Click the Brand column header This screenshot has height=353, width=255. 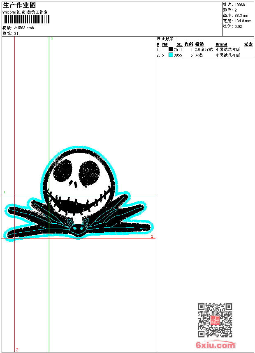click(x=221, y=44)
